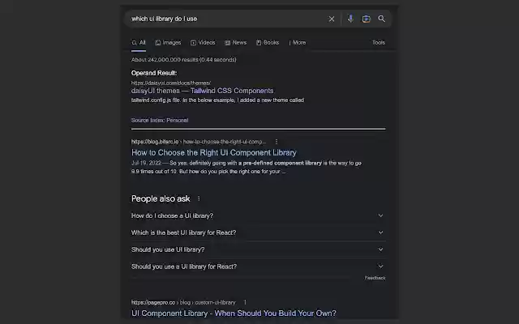Expand 'Should you use a UI library for React?'
The image size is (519, 324).
(258, 266)
